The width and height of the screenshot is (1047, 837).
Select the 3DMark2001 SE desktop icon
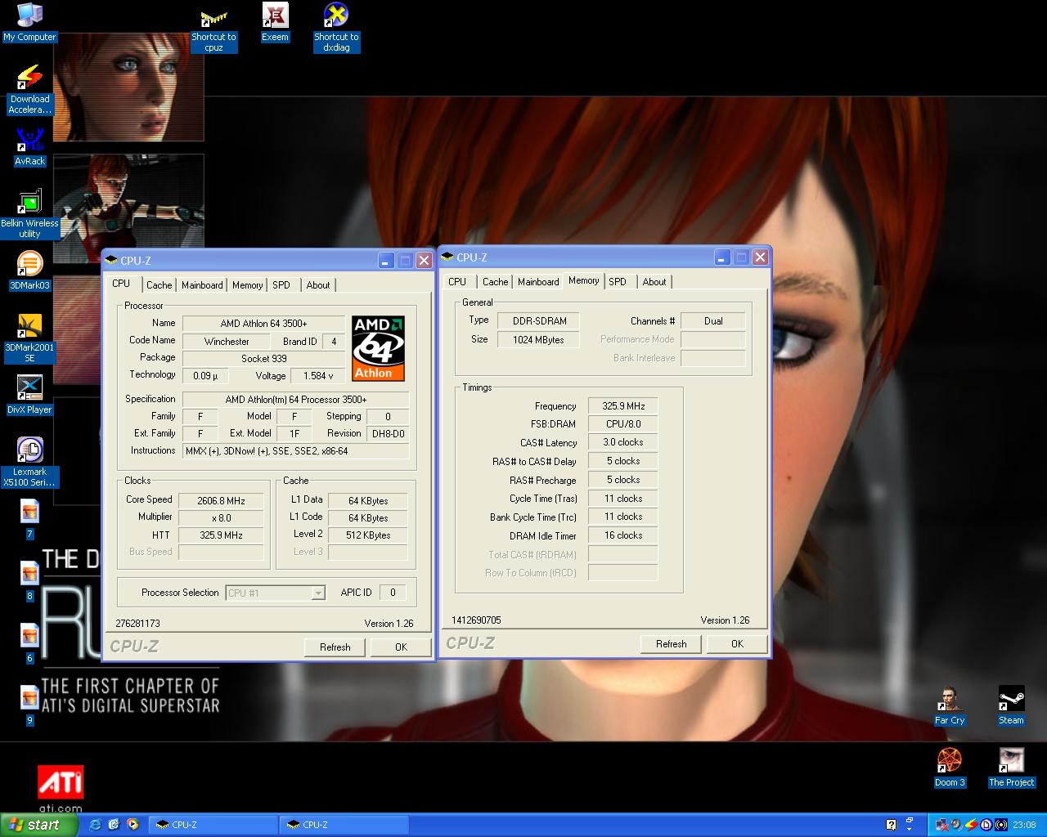(29, 338)
